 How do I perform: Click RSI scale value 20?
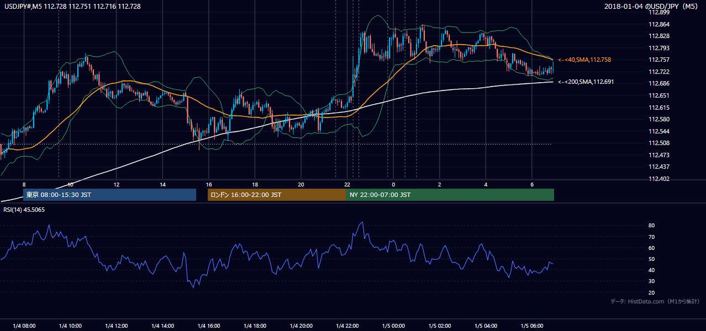pyautogui.click(x=652, y=292)
